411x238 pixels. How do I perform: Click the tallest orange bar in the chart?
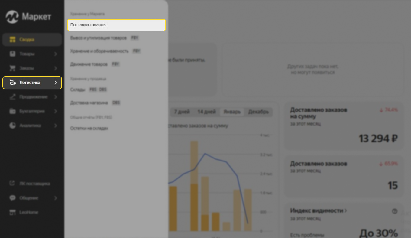click(x=194, y=186)
